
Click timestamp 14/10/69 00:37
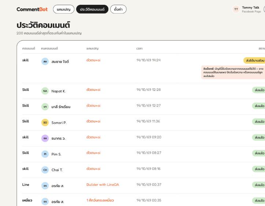[149, 184]
